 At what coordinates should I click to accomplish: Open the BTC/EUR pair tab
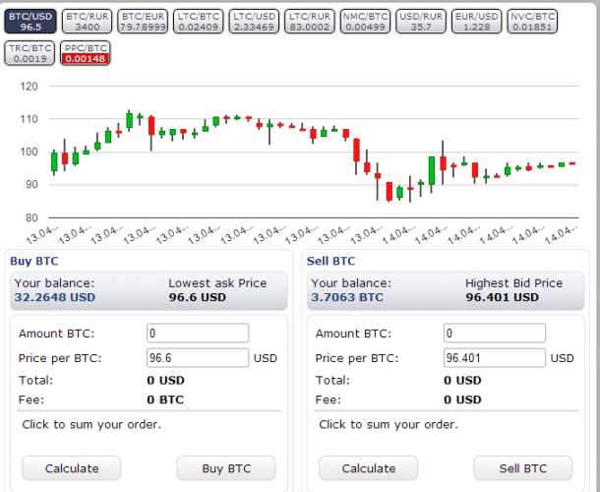tap(143, 22)
